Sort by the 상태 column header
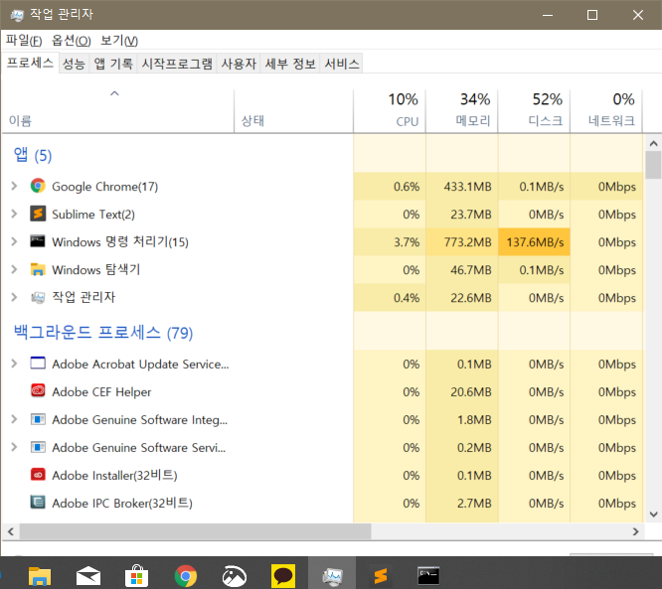The height and width of the screenshot is (589, 662). (293, 112)
